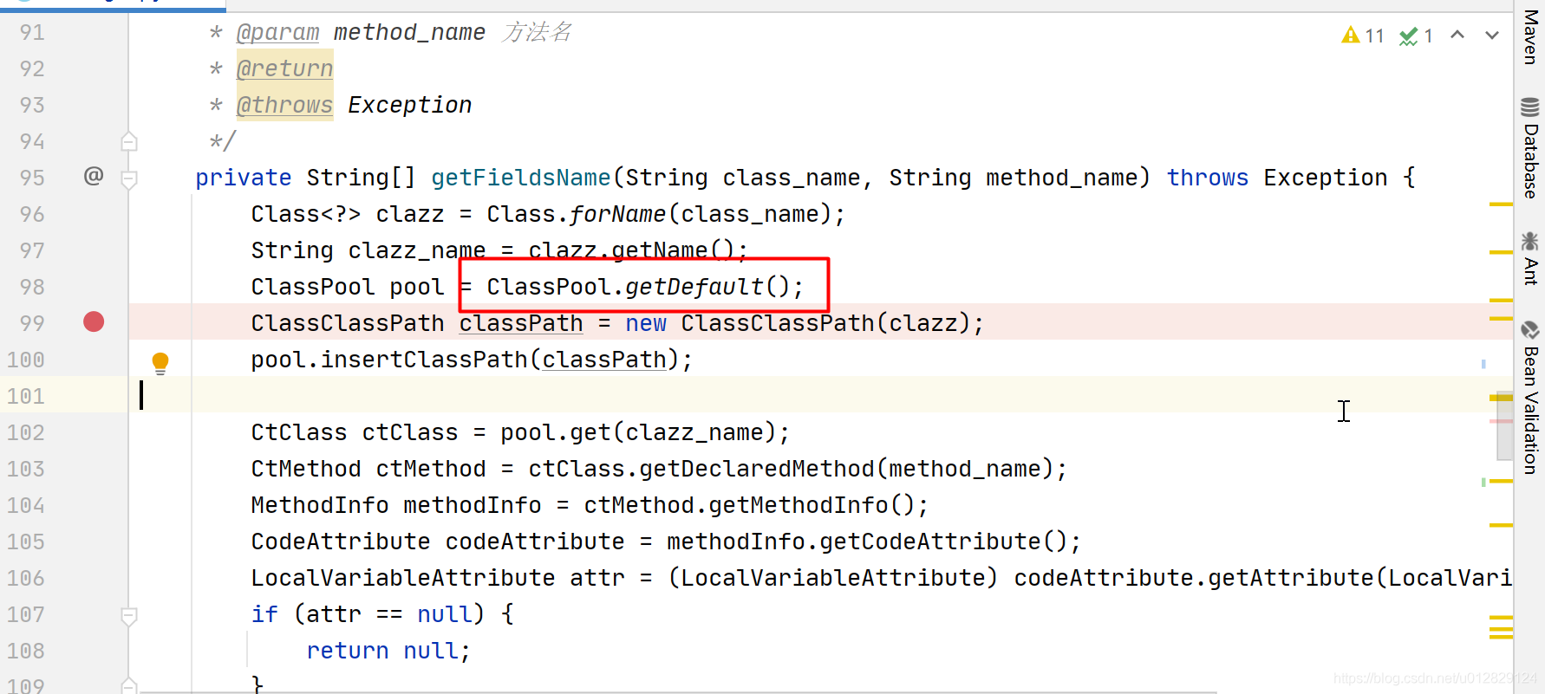Click on ClassPool.getDefault() call
The width and height of the screenshot is (1545, 694).
point(645,287)
